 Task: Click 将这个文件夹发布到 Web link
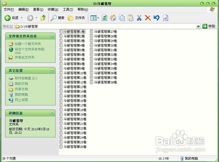pos(30,51)
